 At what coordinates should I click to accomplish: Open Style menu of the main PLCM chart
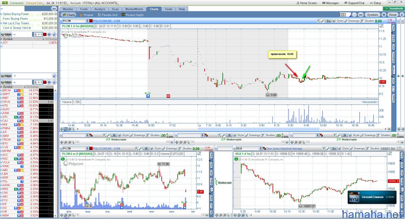click(x=338, y=21)
